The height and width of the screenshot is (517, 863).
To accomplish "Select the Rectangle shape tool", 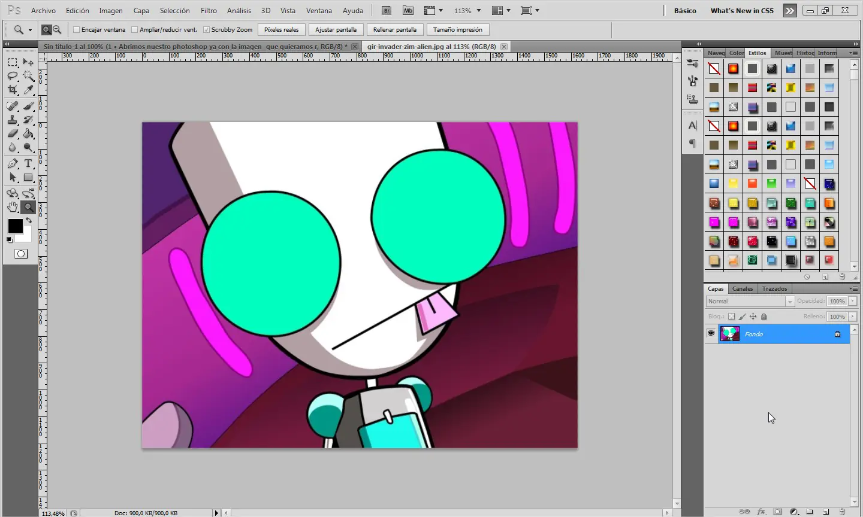I will click(x=28, y=177).
